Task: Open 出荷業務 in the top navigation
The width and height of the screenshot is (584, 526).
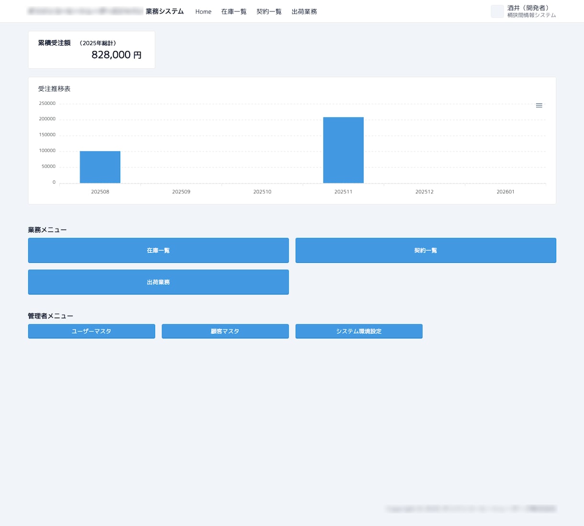Action: [304, 11]
